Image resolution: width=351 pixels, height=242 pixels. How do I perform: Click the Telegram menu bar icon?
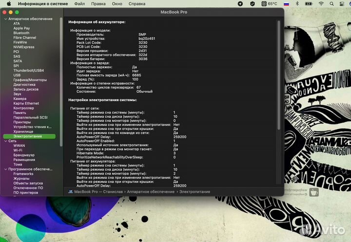coord(240,3)
